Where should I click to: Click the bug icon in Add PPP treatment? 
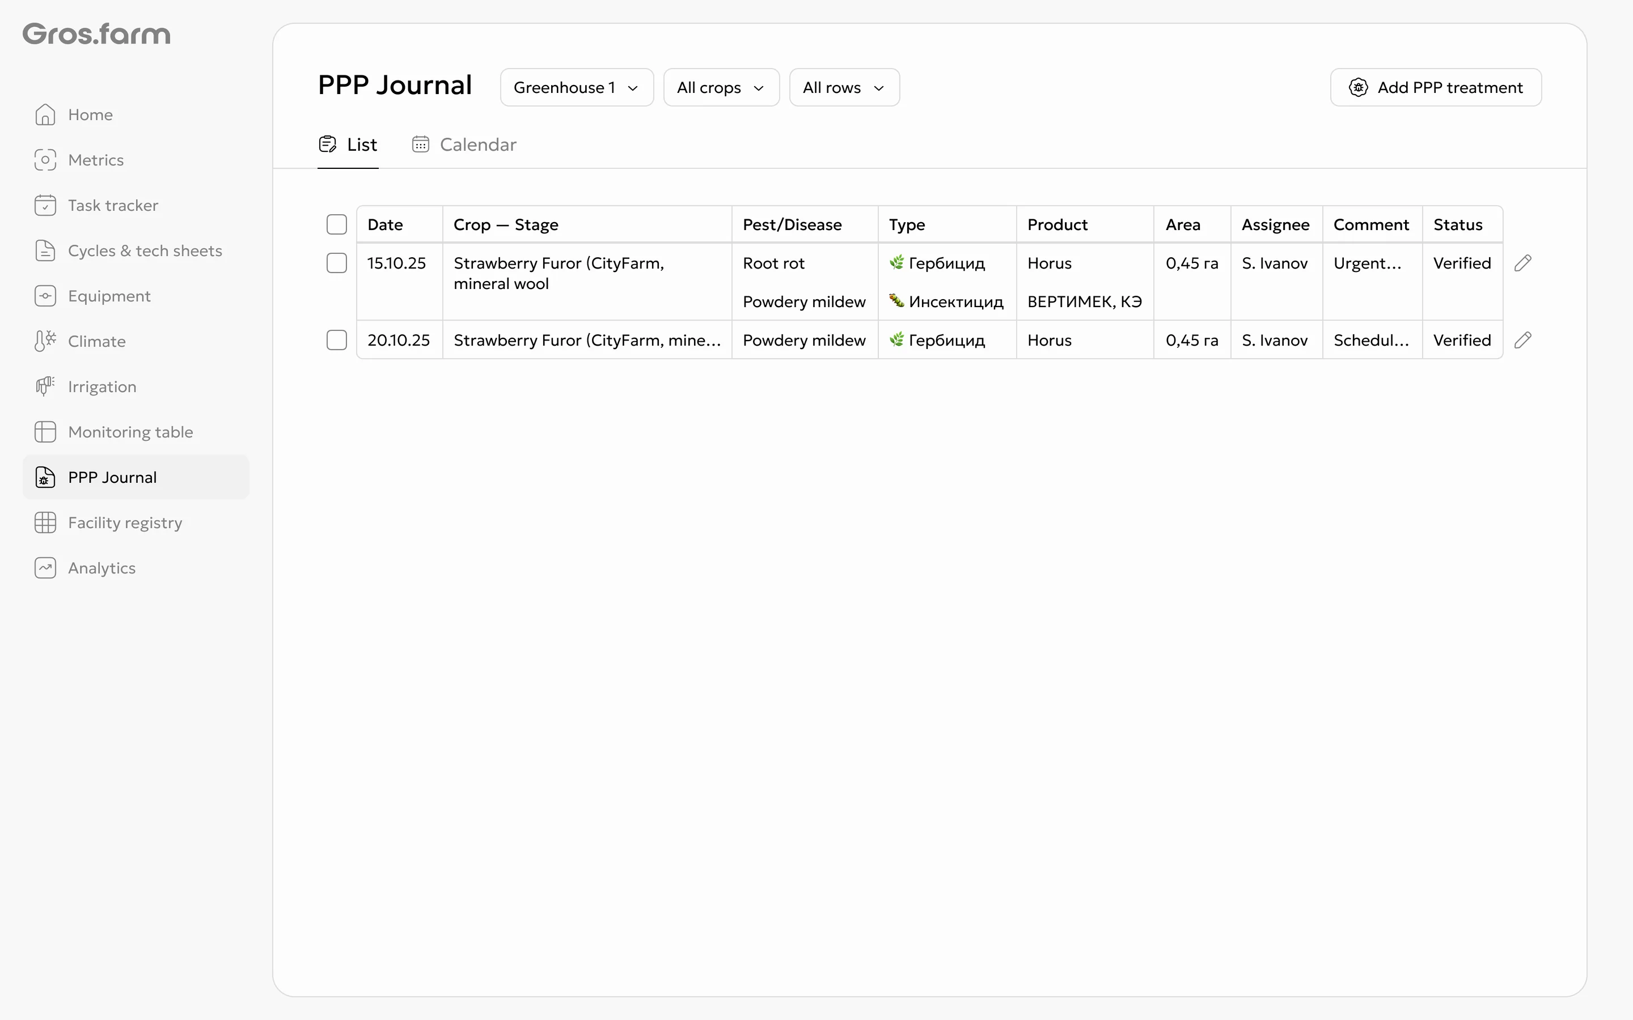(x=1357, y=87)
